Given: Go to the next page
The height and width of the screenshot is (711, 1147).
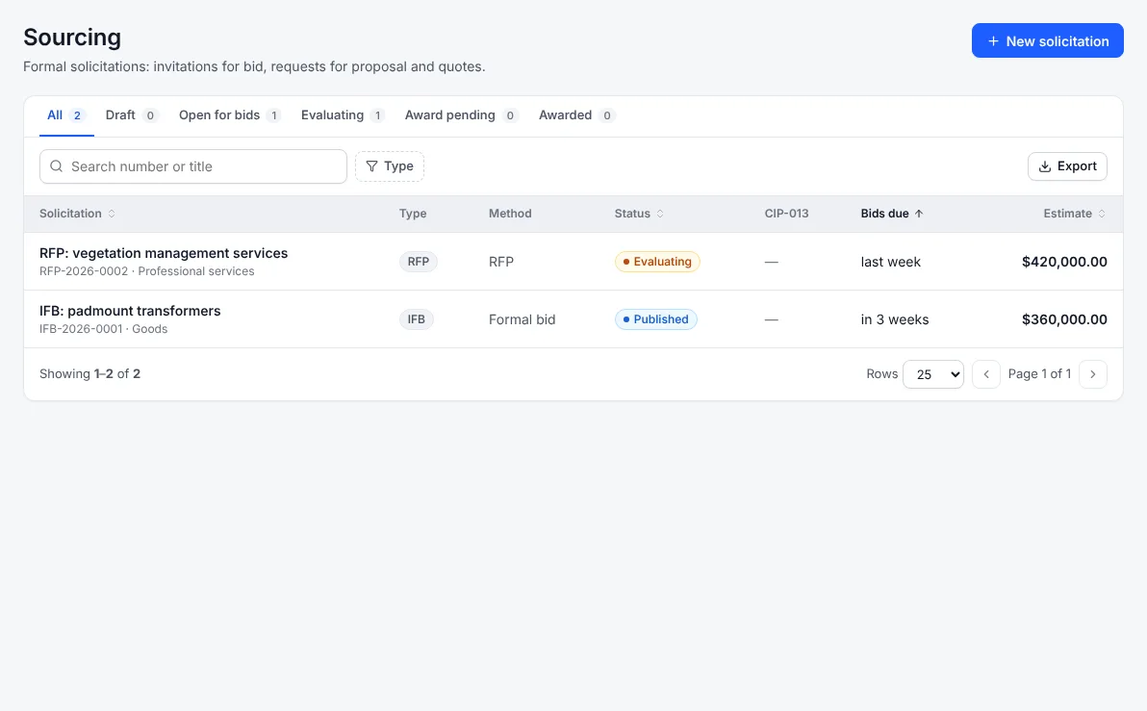Looking at the screenshot, I should click(x=1093, y=374).
